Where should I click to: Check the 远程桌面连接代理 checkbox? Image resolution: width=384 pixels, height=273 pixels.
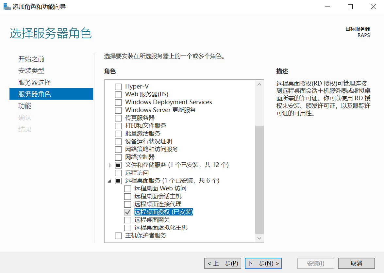[x=127, y=204]
